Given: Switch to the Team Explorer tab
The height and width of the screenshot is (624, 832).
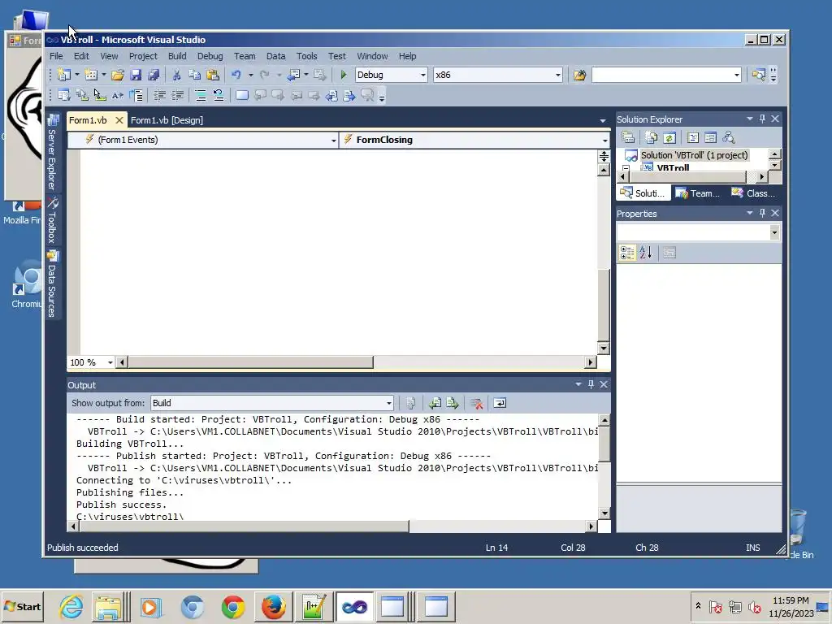Looking at the screenshot, I should (x=700, y=193).
